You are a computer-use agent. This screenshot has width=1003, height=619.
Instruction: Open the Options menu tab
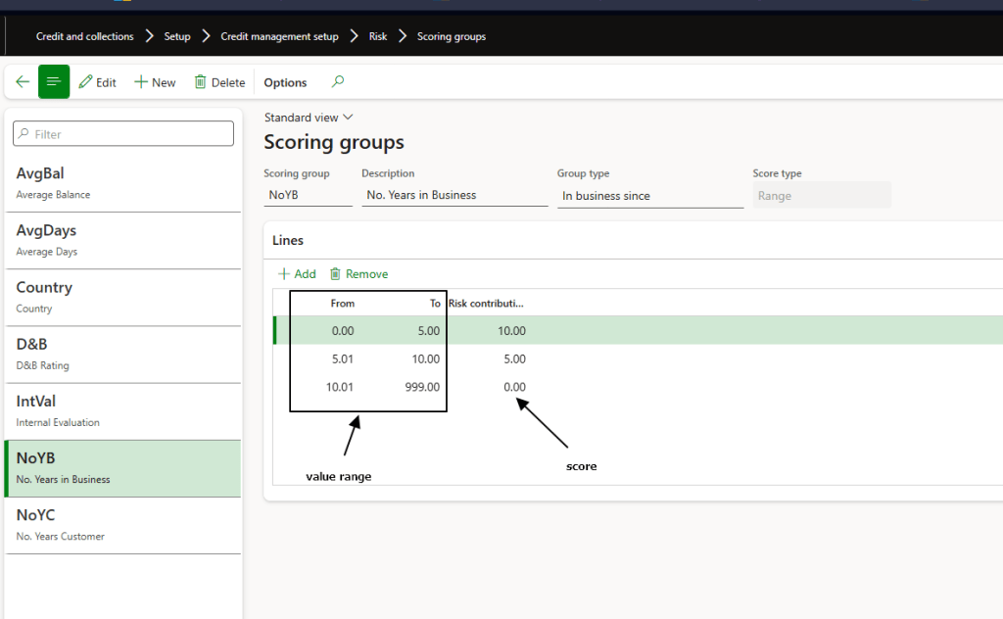coord(285,82)
